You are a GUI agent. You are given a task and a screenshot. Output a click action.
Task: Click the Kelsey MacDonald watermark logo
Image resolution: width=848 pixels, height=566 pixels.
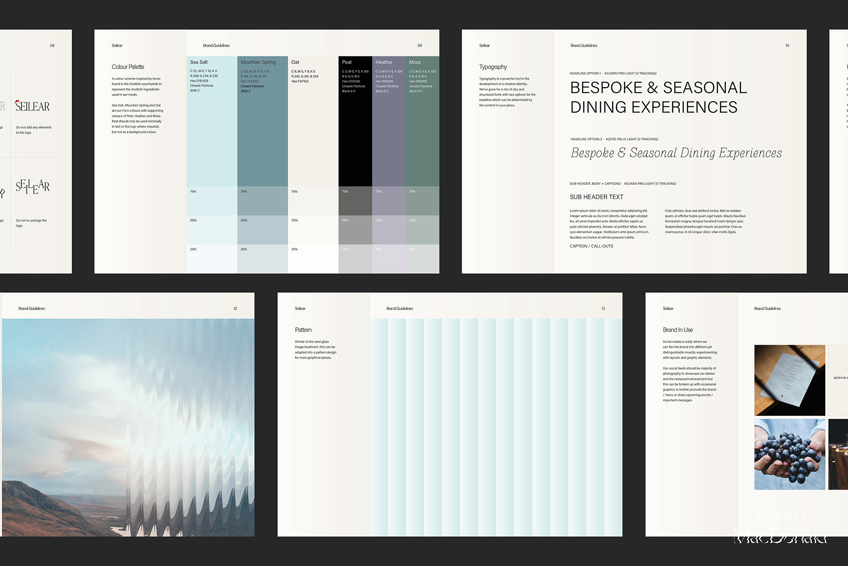(x=780, y=528)
